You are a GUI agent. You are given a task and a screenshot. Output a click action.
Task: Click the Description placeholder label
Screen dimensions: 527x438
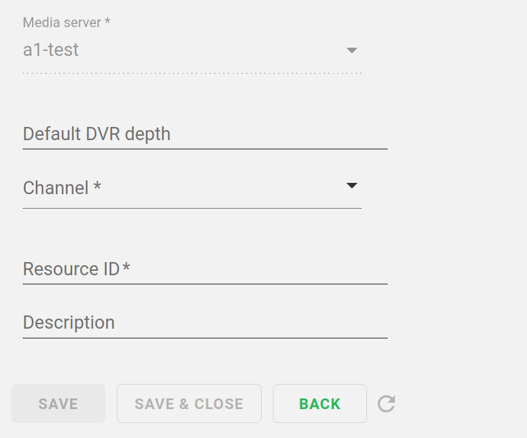pos(69,323)
